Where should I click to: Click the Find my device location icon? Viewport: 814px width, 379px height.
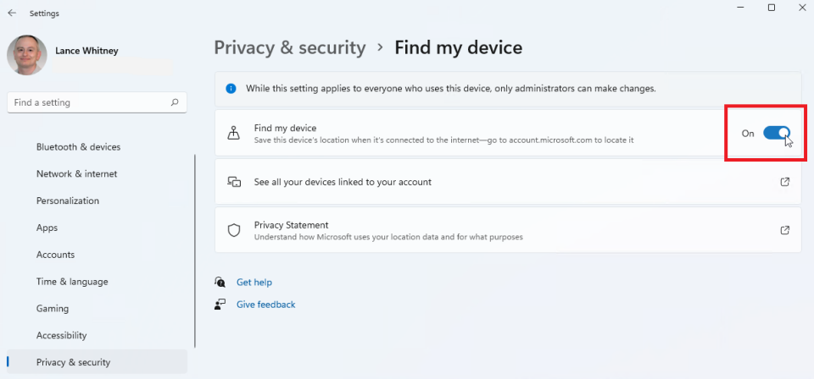click(235, 133)
